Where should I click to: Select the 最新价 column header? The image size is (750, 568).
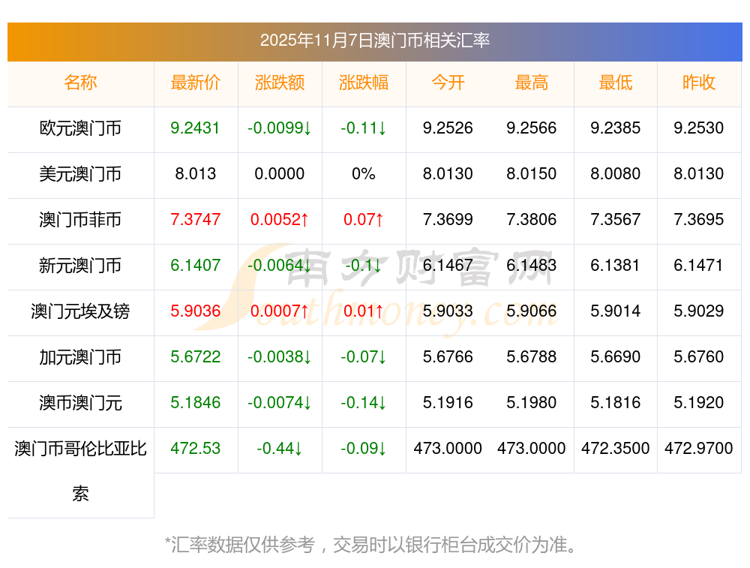point(196,83)
